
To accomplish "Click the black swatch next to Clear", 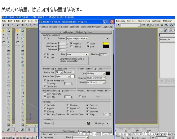I will click(x=108, y=73).
